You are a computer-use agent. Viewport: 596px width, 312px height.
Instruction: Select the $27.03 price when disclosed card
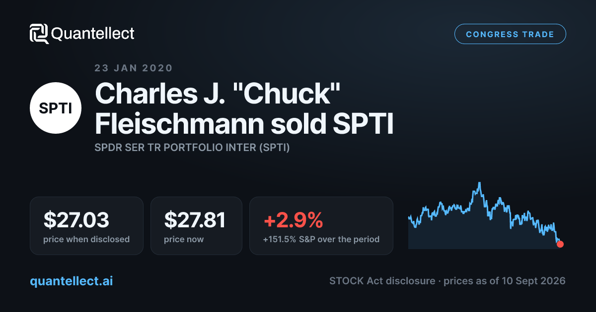(86, 226)
